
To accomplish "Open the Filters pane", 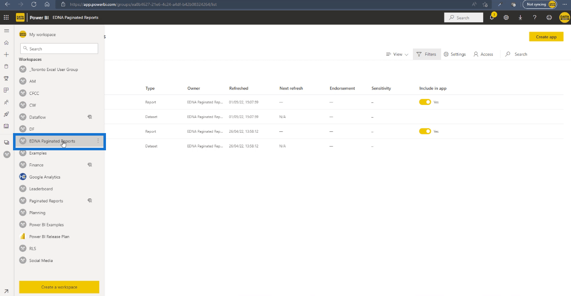I will 427,54.
